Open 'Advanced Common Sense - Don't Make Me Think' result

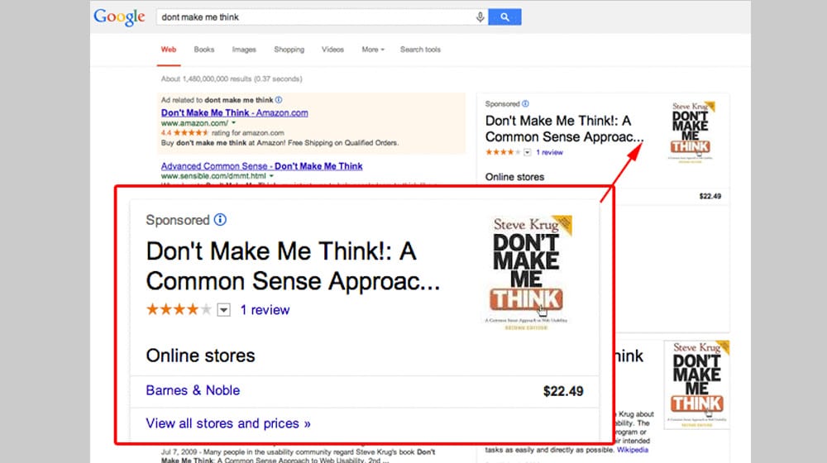click(x=261, y=166)
